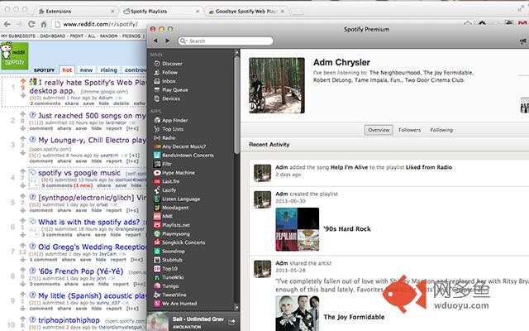Screen dimensions: 529x331
Task: Open '90s Hard Rock playlist title
Action: click(x=347, y=229)
